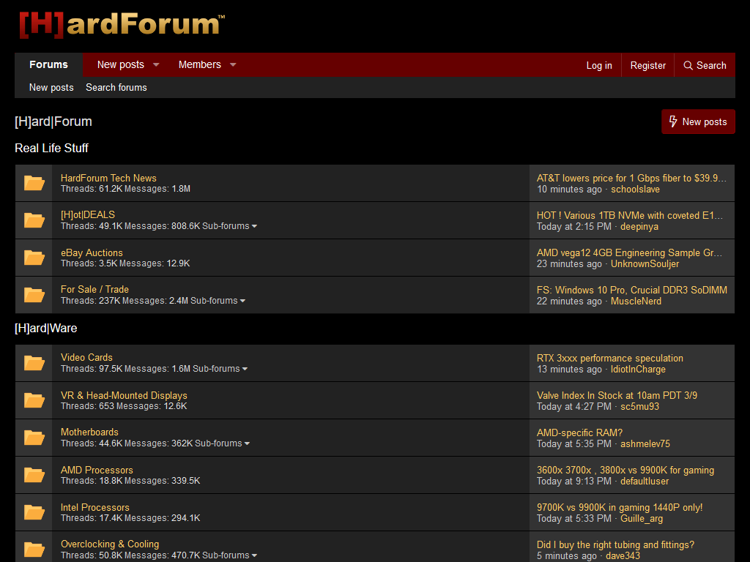The height and width of the screenshot is (562, 750).
Task: Open '9700K vs 9900K in gaming' thread
Action: [x=620, y=507]
